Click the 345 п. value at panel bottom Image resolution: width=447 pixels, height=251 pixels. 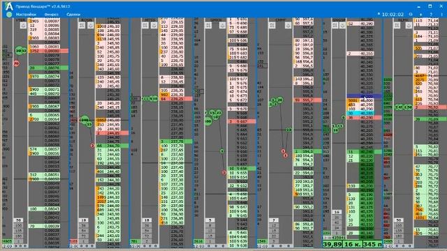tap(372, 245)
